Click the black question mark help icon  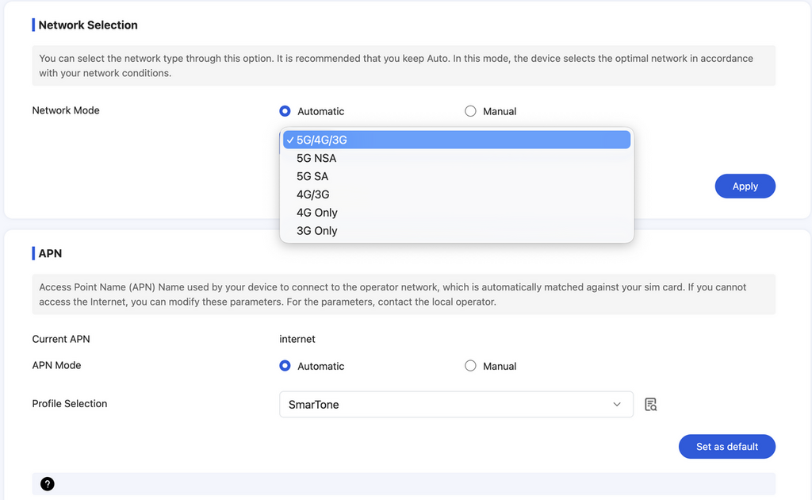tap(48, 484)
